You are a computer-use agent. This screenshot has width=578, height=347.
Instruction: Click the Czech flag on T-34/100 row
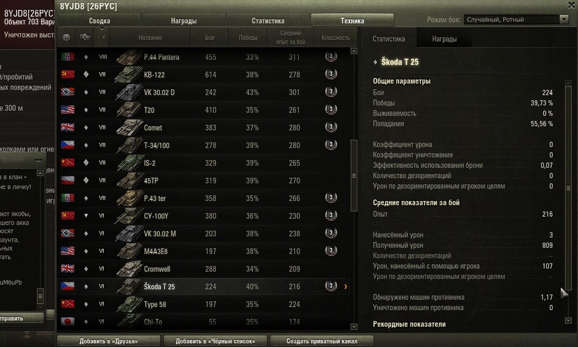tap(68, 145)
